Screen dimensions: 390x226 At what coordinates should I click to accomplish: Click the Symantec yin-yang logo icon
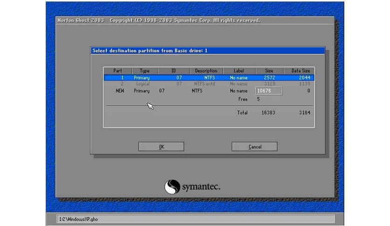pyautogui.click(x=172, y=187)
